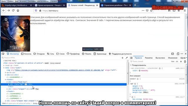The height and width of the screenshot is (106, 188).
Task: Expand the selected div class="bgt" node
Action: point(9,85)
